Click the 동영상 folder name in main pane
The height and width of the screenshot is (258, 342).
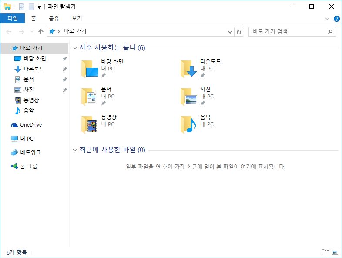(109, 117)
